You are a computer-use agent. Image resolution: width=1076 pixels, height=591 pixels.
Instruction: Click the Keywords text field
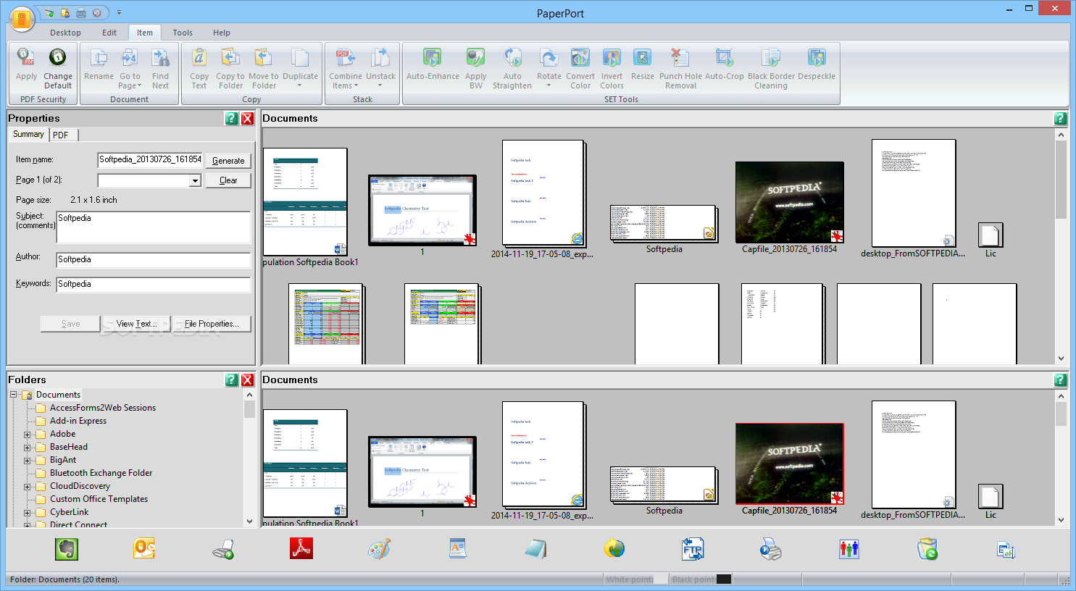tap(154, 284)
